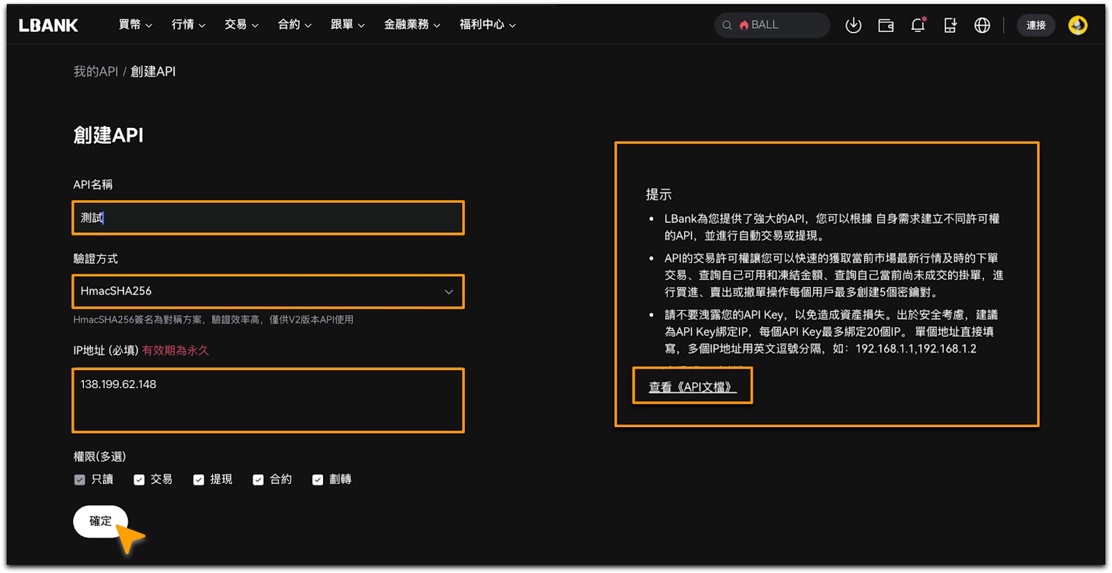This screenshot has height=573, width=1112.
Task: Open the download app icon
Action: coord(853,25)
